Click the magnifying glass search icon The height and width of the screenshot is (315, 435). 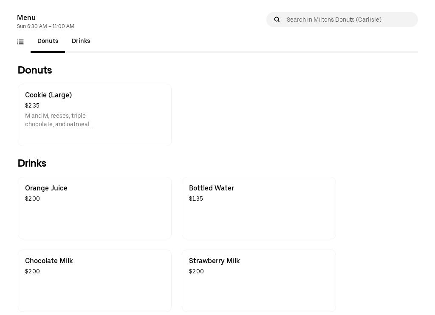click(x=277, y=20)
